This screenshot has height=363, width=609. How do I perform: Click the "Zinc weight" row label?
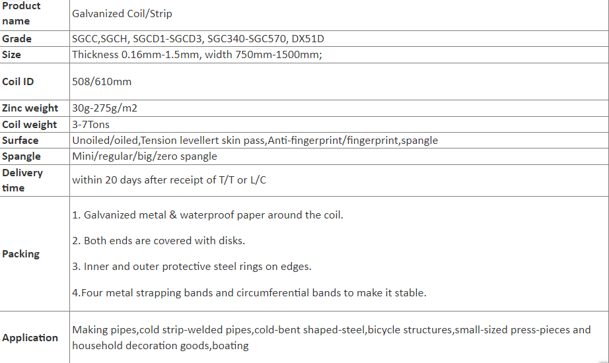coord(30,108)
